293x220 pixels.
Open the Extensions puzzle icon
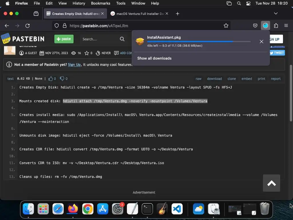276,25
